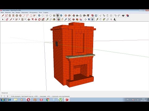Select the Move tool
Viewport: 149px width, 111px height.
click(36, 19)
